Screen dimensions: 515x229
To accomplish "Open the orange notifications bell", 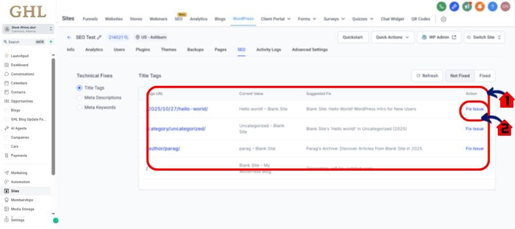I will [x=480, y=6].
